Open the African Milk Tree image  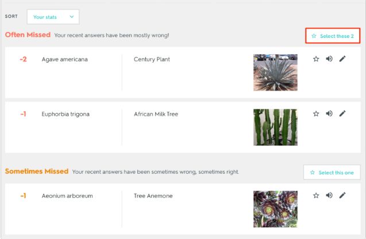[275, 127]
